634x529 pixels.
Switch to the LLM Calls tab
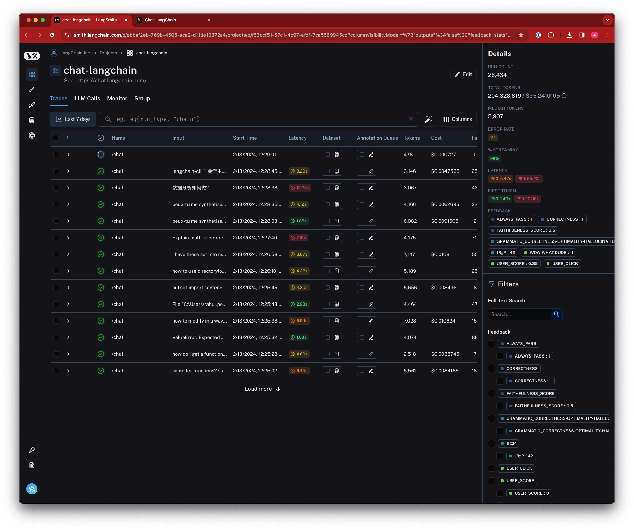pos(87,99)
